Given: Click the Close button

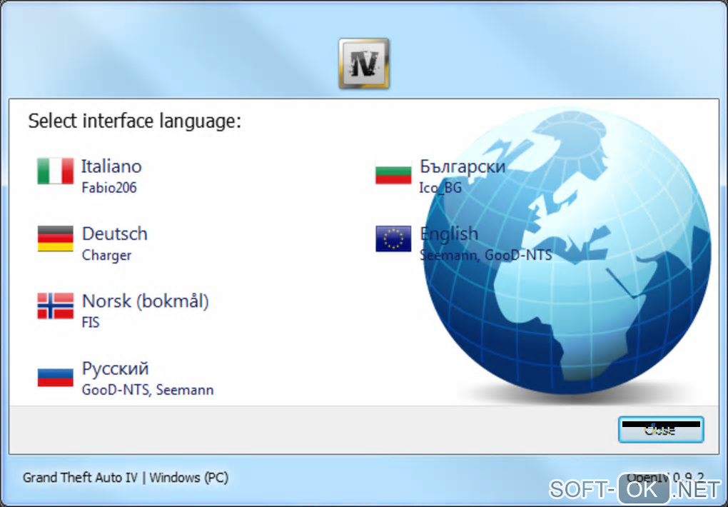Looking at the screenshot, I should [x=661, y=429].
